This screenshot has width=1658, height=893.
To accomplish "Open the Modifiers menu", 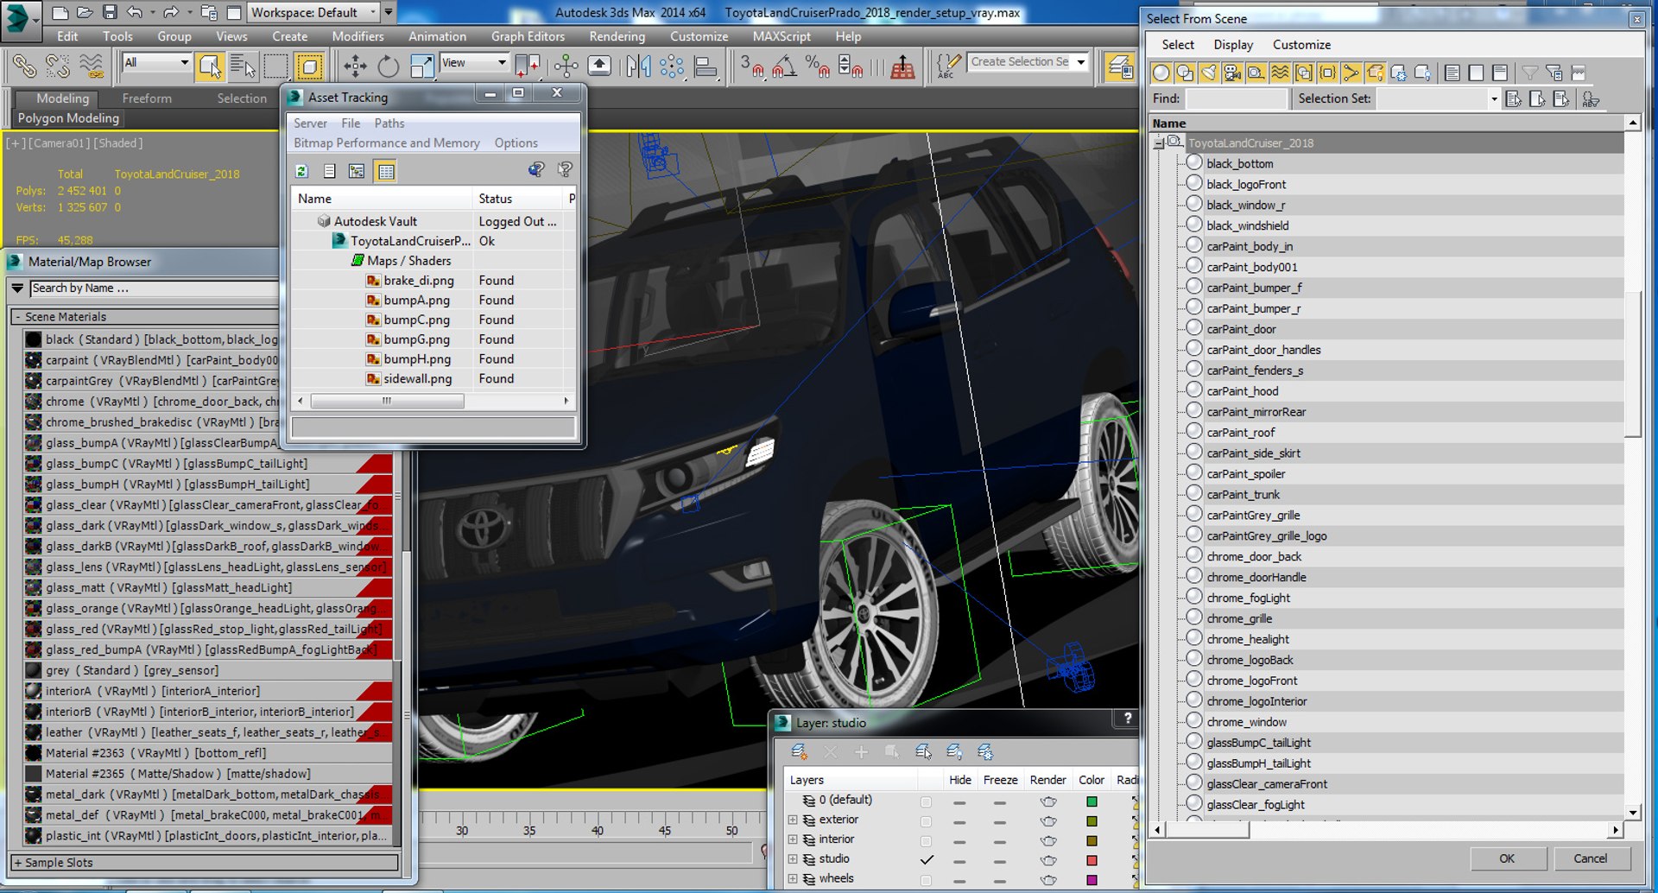I will (x=358, y=36).
